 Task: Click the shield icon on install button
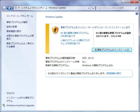tap(96, 50)
